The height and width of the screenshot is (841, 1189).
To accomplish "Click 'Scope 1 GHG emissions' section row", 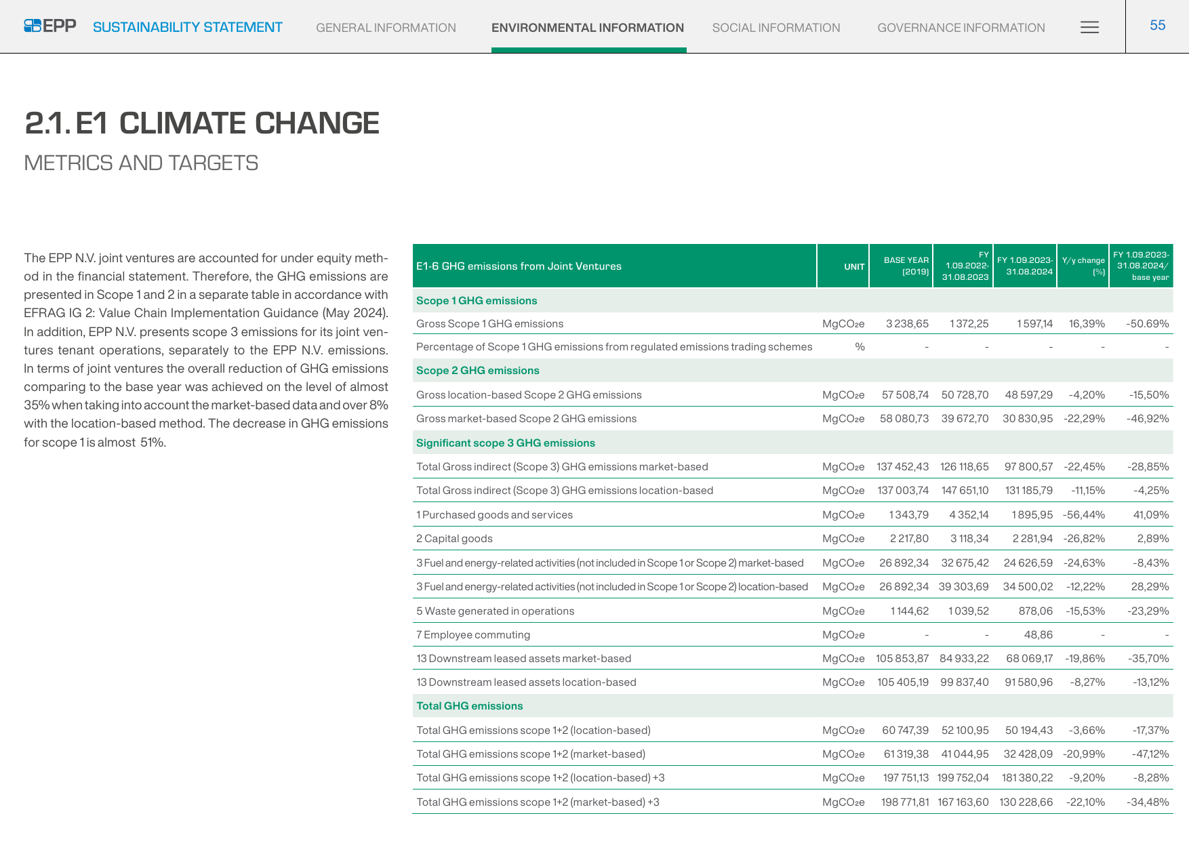I will pyautogui.click(x=792, y=300).
